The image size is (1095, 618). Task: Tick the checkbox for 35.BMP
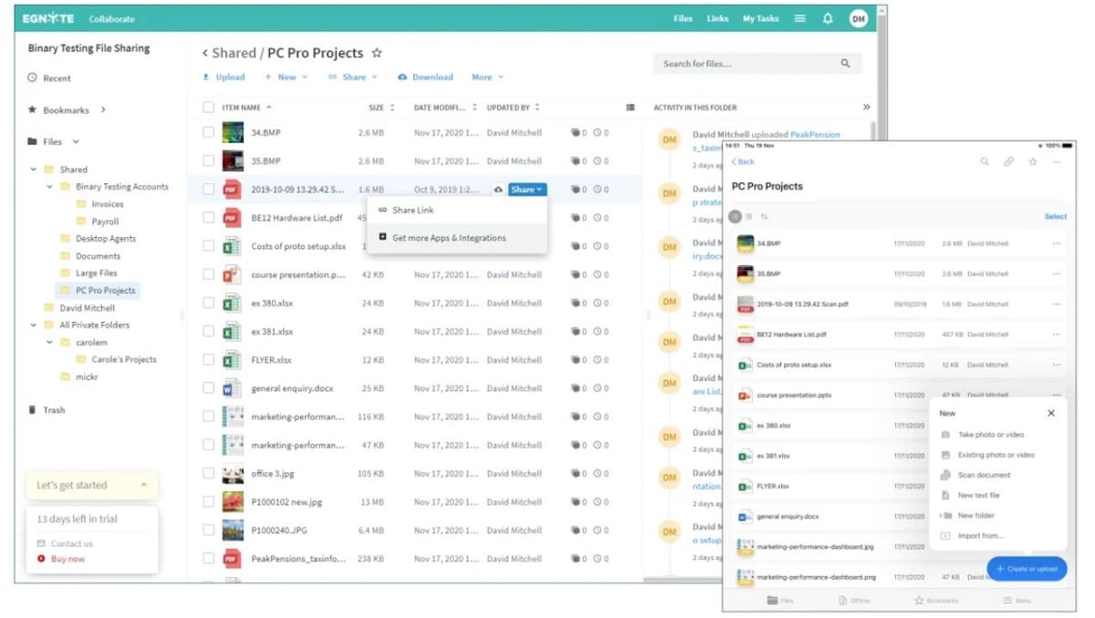click(208, 161)
